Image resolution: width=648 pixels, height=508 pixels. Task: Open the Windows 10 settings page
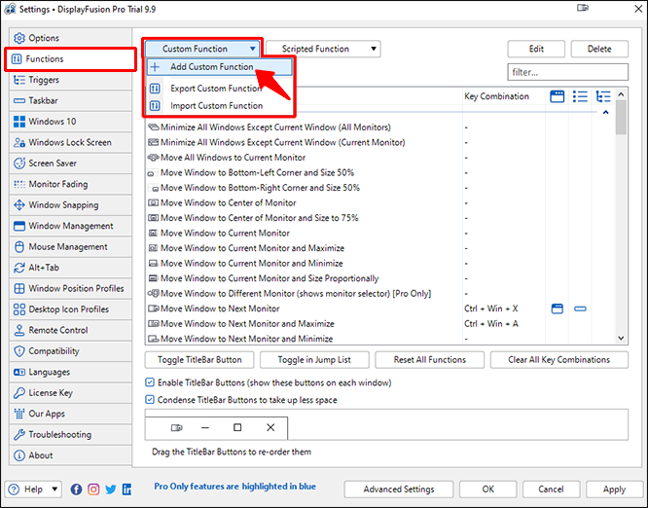pyautogui.click(x=70, y=122)
